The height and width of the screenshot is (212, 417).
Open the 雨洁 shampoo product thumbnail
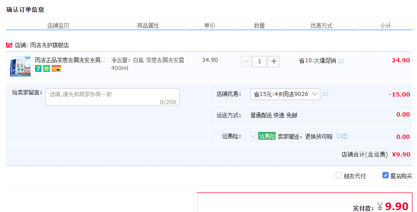click(20, 66)
